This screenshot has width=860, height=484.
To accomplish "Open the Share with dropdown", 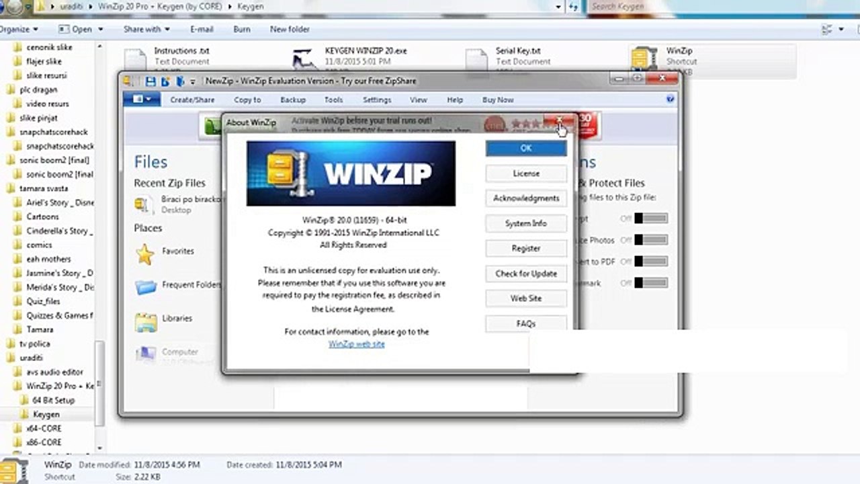I will pyautogui.click(x=146, y=30).
